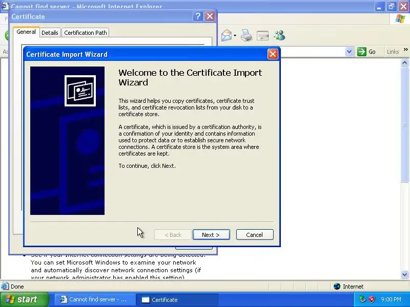The height and width of the screenshot is (307, 410).
Task: Click the Edit page icon in IE toolbar
Action: [x=263, y=35]
